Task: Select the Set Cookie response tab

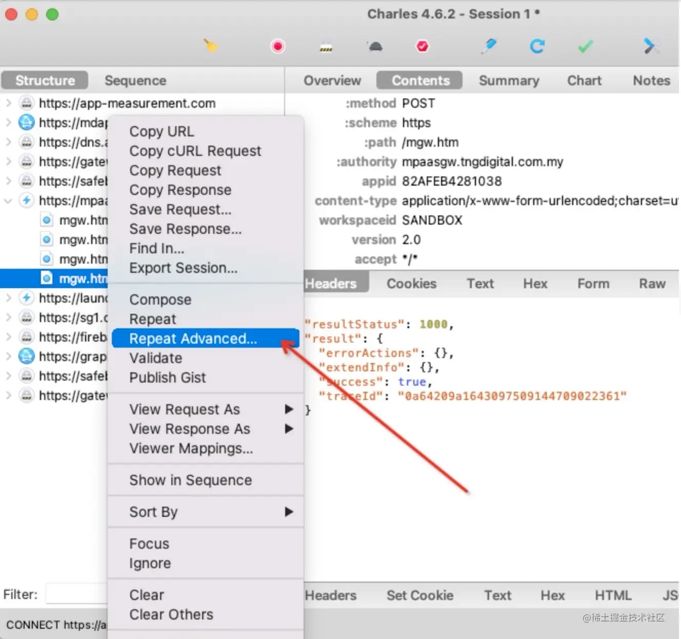Action: click(x=420, y=595)
